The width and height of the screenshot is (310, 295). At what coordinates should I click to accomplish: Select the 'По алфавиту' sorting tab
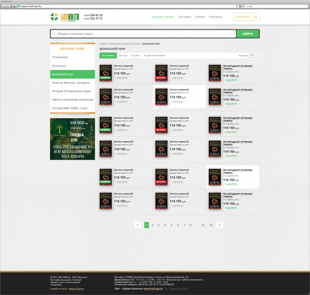point(108,56)
